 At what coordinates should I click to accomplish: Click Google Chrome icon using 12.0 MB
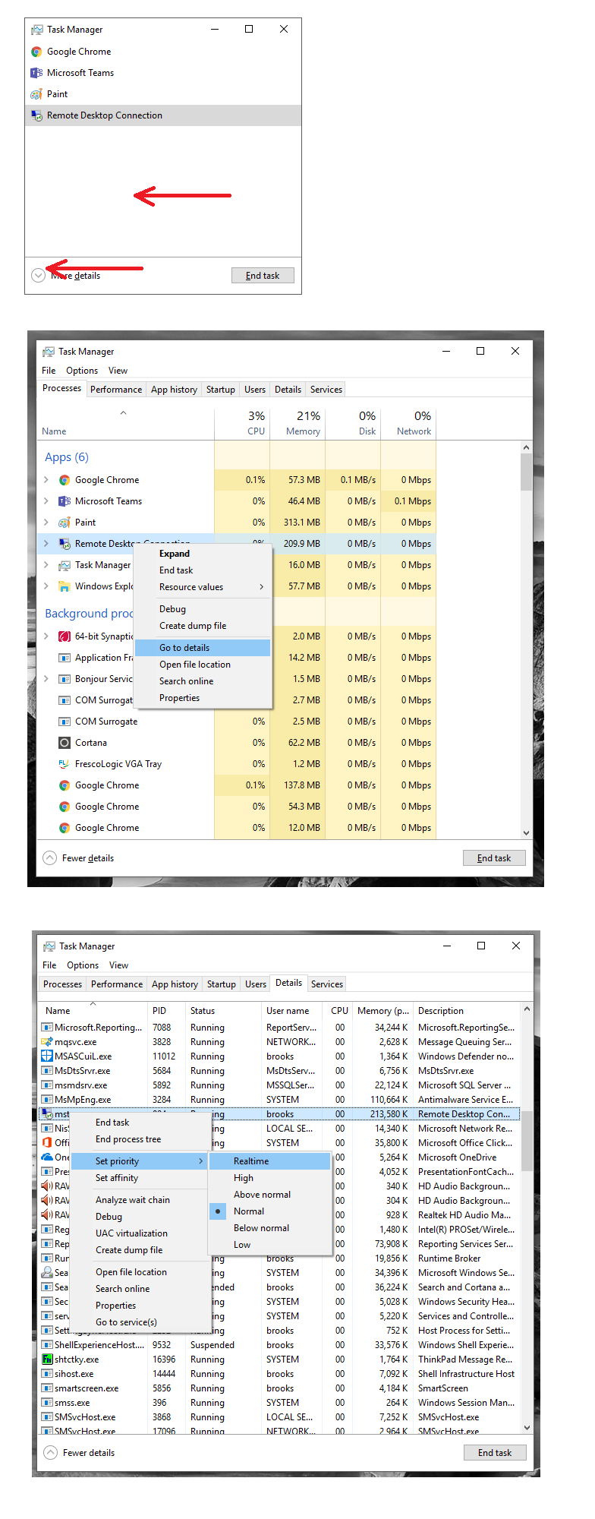point(65,828)
